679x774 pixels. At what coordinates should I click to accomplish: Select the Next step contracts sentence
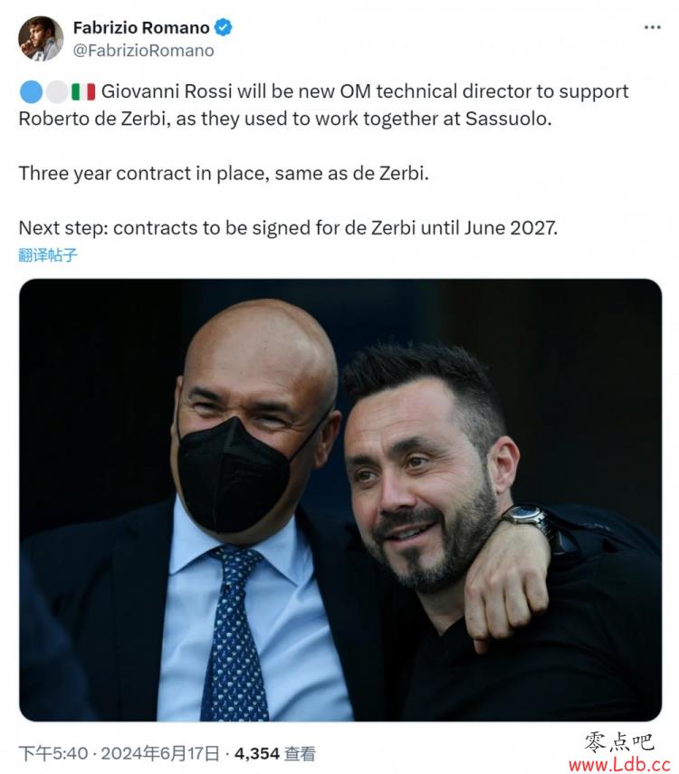coord(288,228)
